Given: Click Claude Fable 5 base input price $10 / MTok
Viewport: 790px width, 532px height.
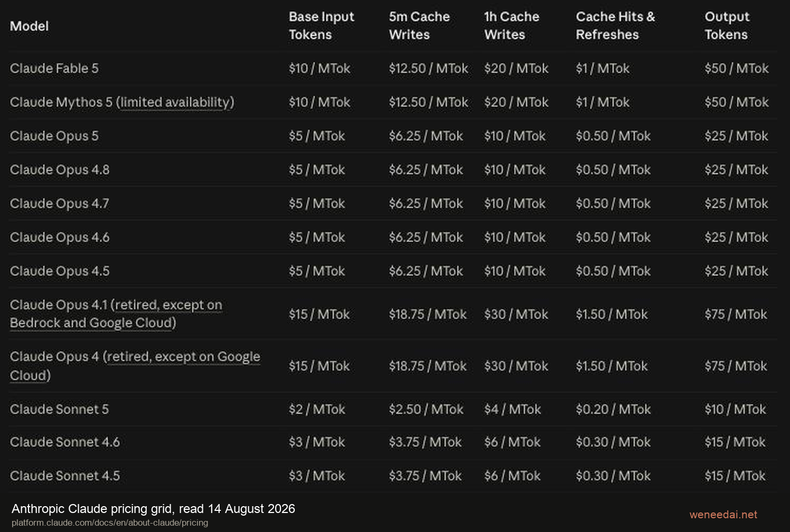Looking at the screenshot, I should click(x=319, y=69).
